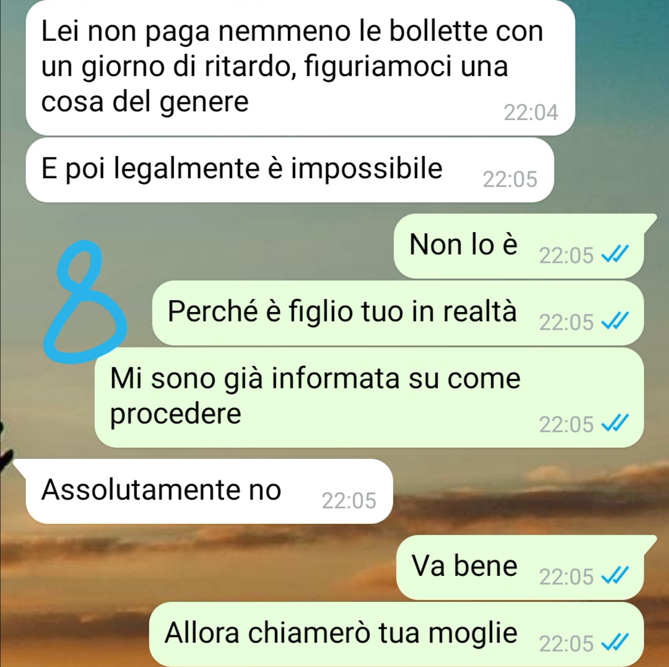669x667 pixels.
Task: Tap the 22:05 timestamp on 'legalmente è impossibile'
Action: [x=510, y=180]
